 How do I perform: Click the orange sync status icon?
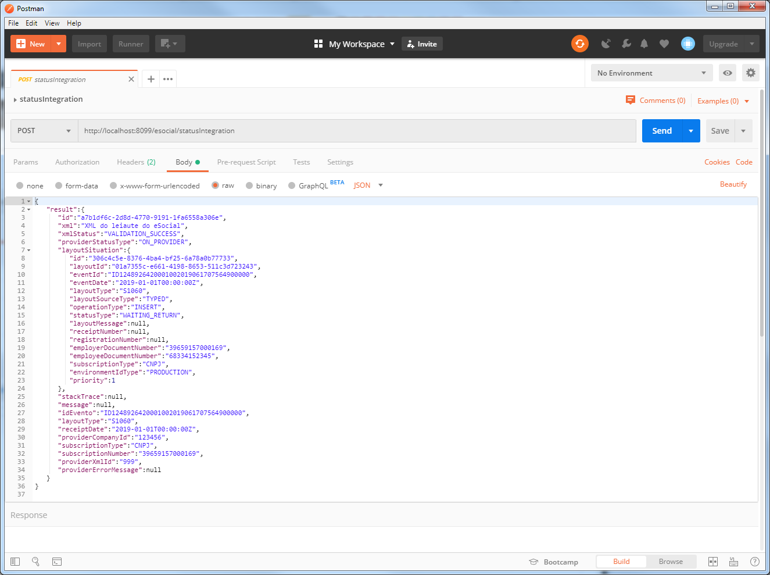(x=579, y=44)
